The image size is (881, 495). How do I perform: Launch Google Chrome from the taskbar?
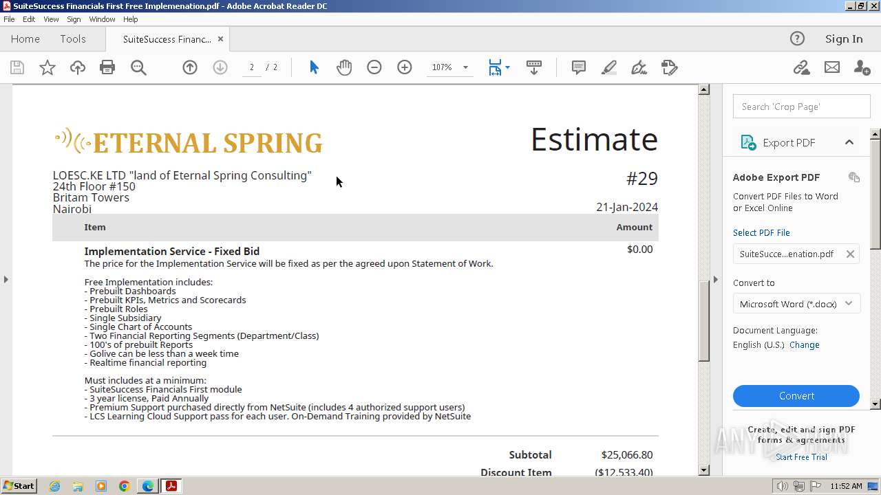(125, 486)
